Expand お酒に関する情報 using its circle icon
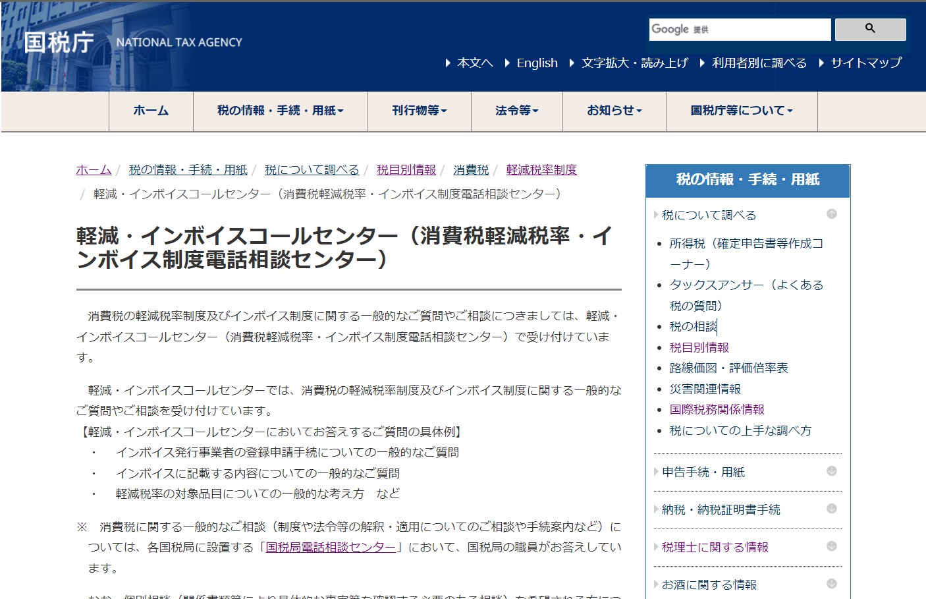926x599 pixels. pyautogui.click(x=832, y=584)
